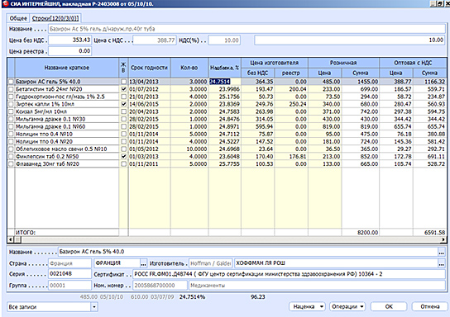Click the Оптовая с НДС column group header
The image size is (450, 317).
pos(413,63)
